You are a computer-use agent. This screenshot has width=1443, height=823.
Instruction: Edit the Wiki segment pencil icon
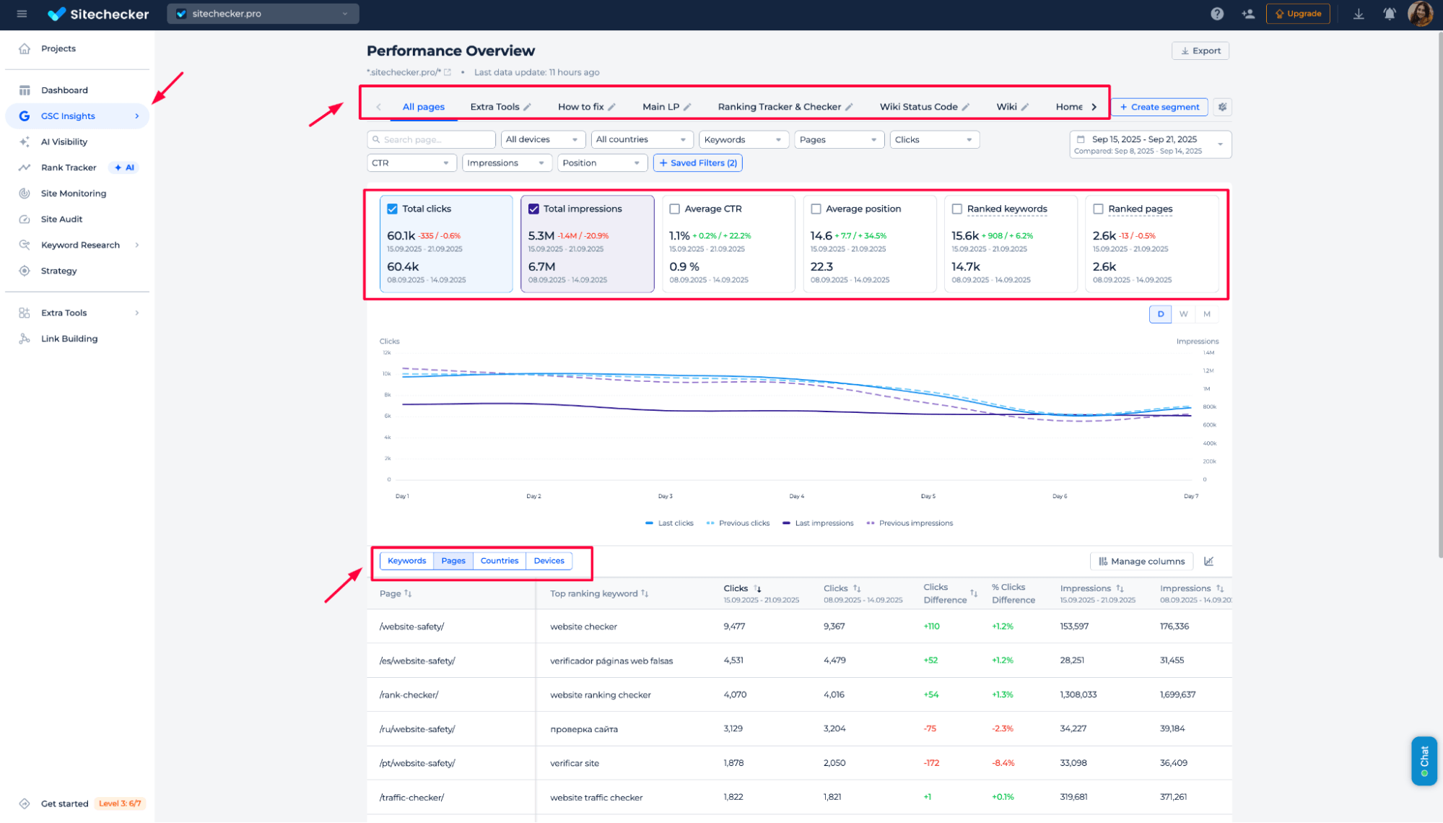click(x=1025, y=107)
